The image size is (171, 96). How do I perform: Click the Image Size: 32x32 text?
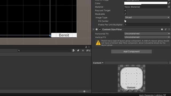click(x=131, y=90)
